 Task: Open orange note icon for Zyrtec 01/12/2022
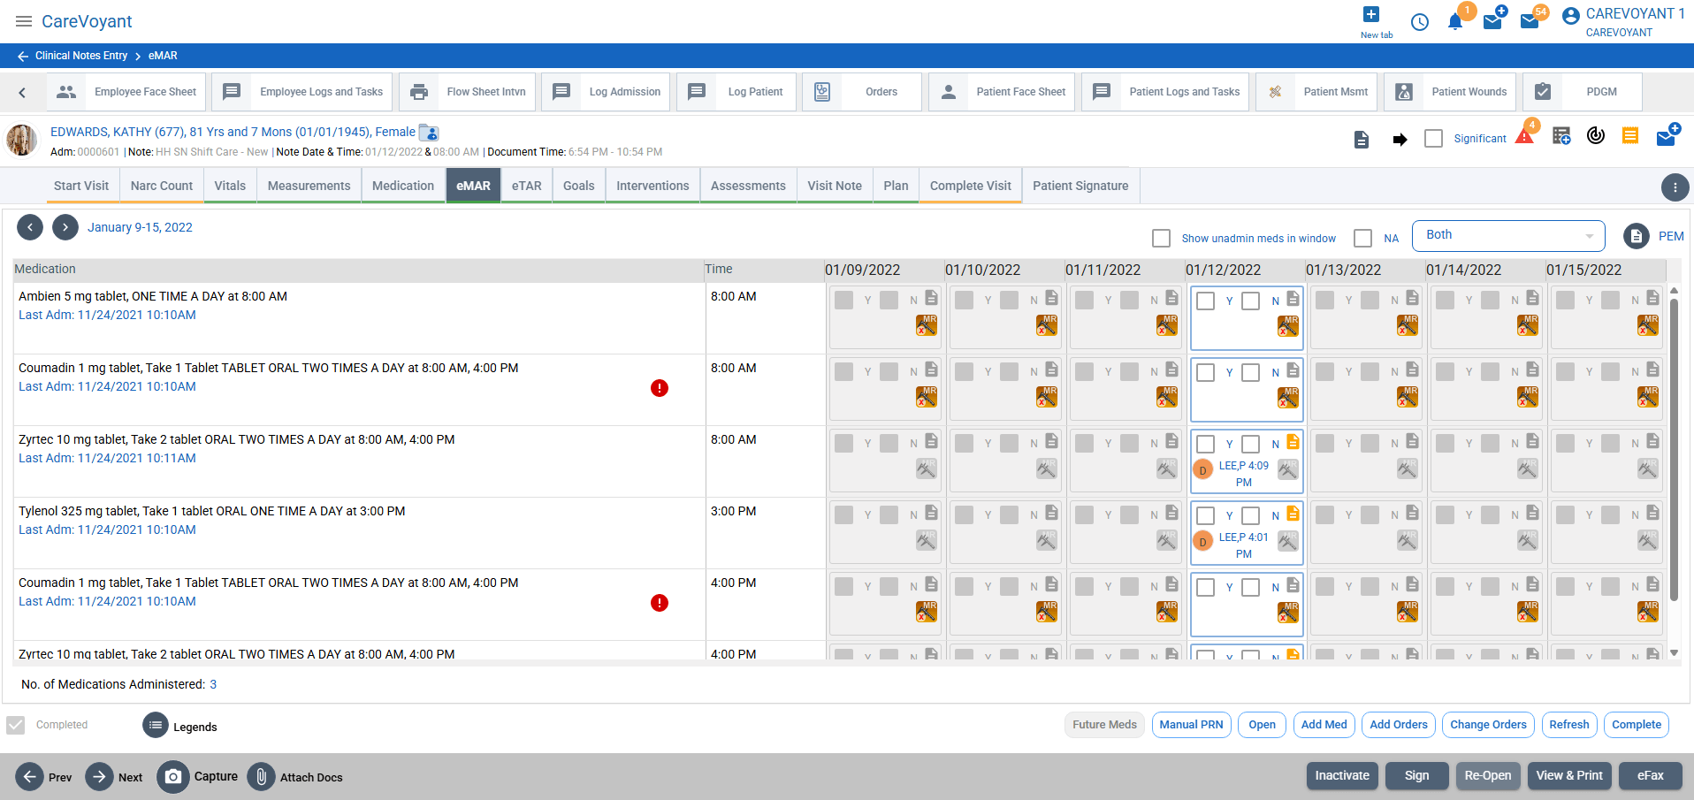pyautogui.click(x=1293, y=442)
